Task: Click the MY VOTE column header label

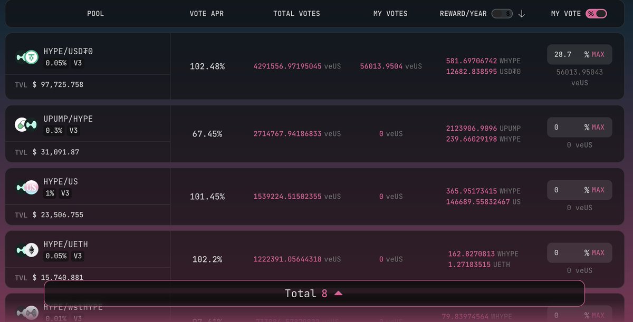Action: (x=566, y=14)
